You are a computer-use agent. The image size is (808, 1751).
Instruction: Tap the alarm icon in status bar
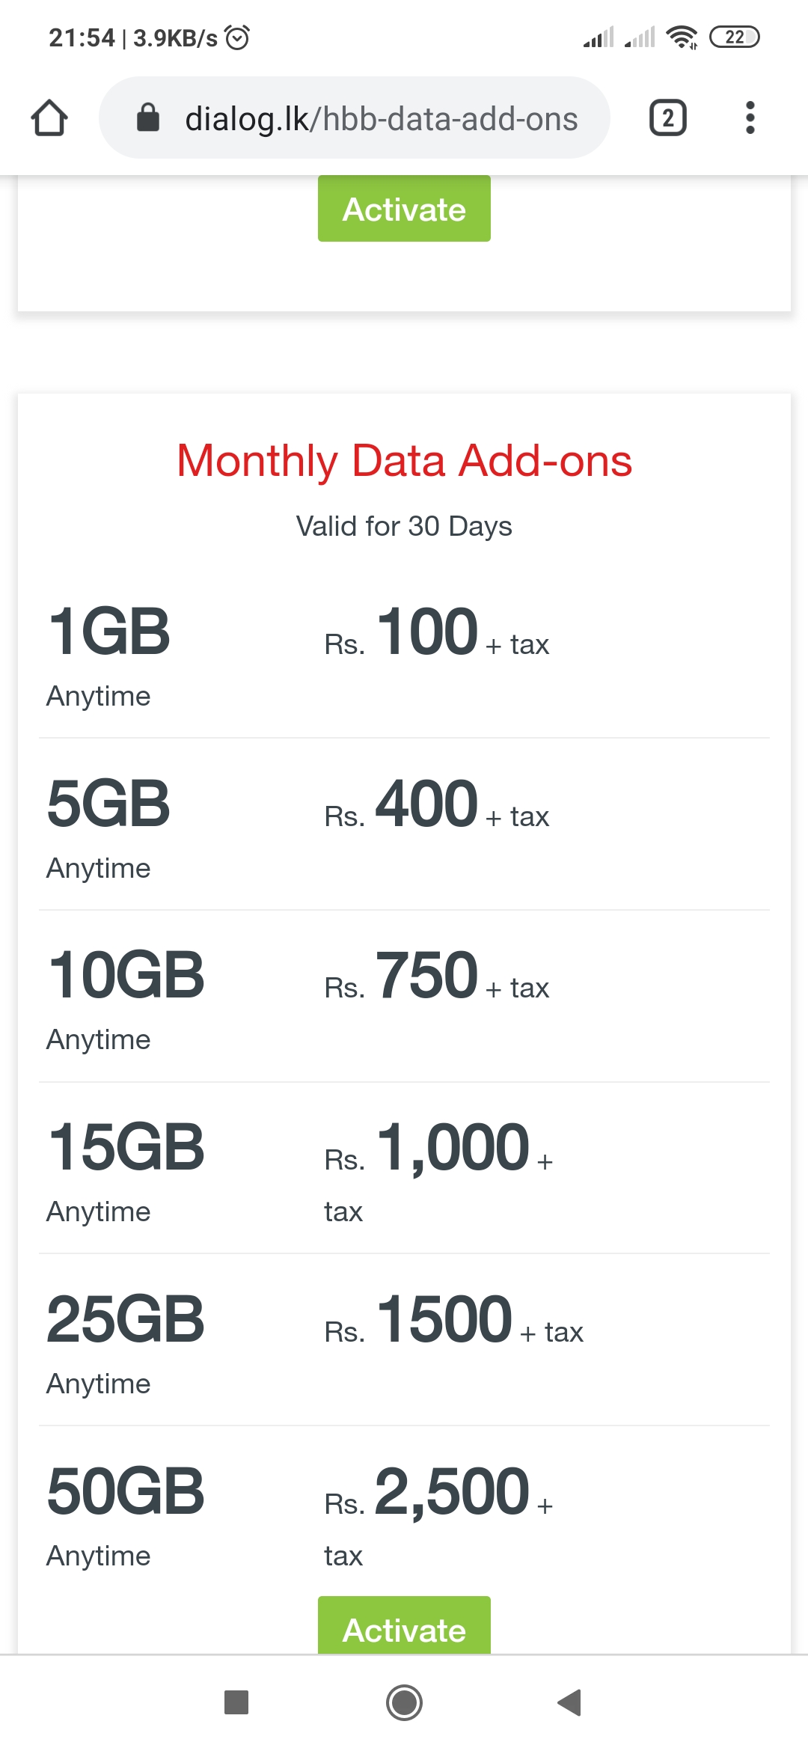click(x=237, y=37)
